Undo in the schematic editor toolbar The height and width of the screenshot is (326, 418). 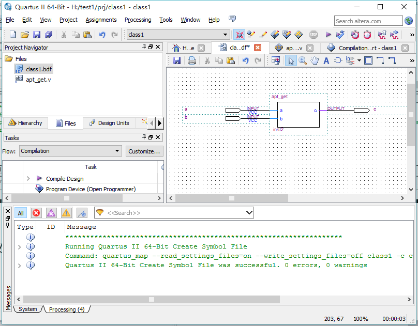coord(246,60)
